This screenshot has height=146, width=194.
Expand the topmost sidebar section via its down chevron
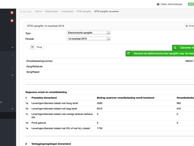click(x=12, y=48)
